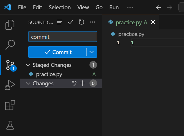Toggle view as tree/list icon in header
This screenshot has height=136, width=184.
click(60, 22)
